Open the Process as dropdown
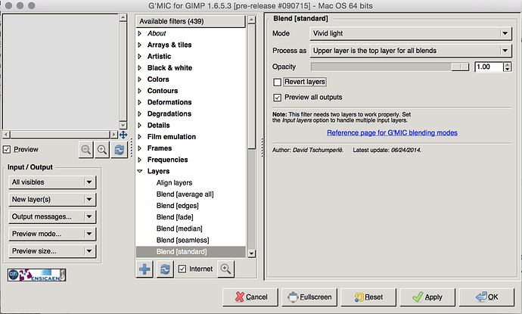The height and width of the screenshot is (314, 522). point(411,51)
